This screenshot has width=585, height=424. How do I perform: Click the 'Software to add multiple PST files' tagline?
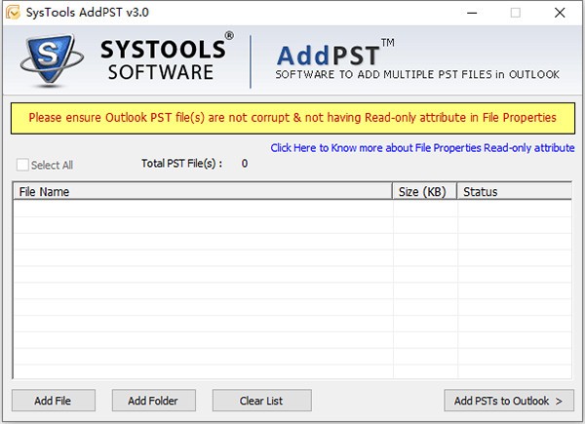click(417, 75)
